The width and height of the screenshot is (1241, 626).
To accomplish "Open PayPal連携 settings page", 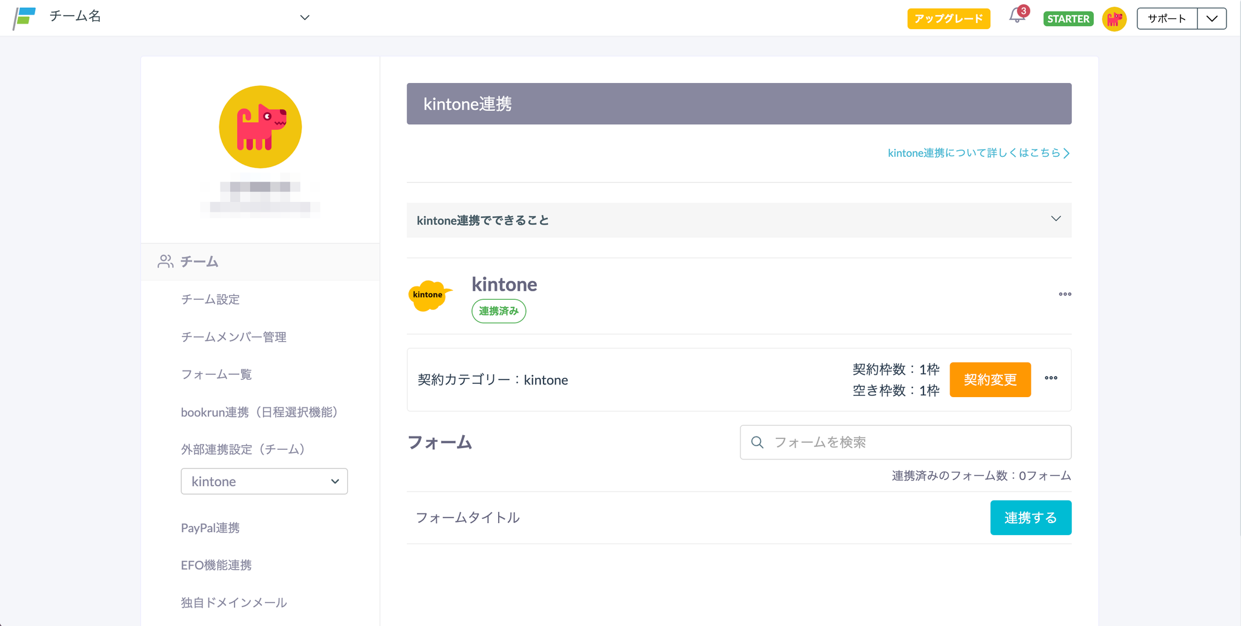I will pos(210,527).
